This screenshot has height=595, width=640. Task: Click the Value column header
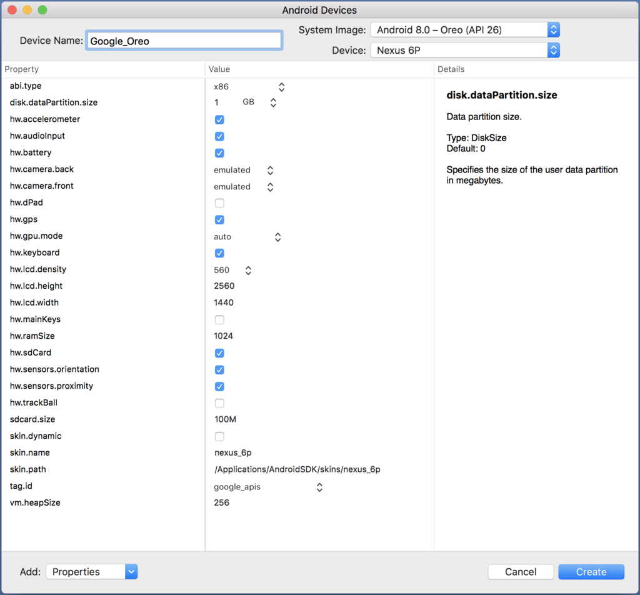click(x=219, y=69)
